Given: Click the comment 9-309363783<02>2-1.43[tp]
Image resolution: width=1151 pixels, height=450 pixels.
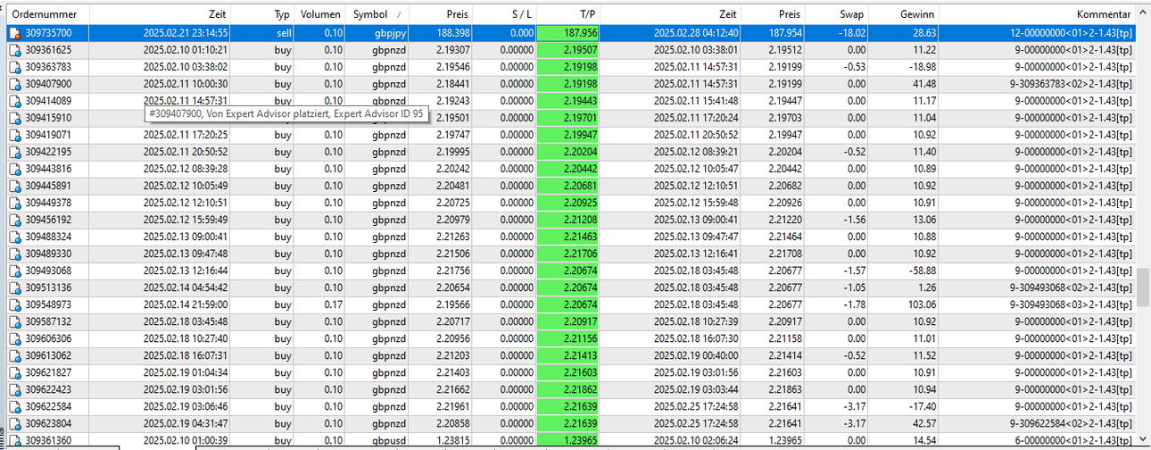Looking at the screenshot, I should point(1072,84).
